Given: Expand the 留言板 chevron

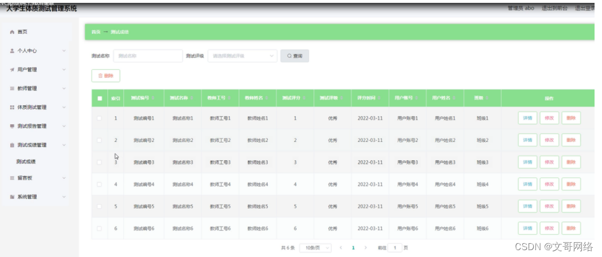Looking at the screenshot, I should (x=64, y=178).
